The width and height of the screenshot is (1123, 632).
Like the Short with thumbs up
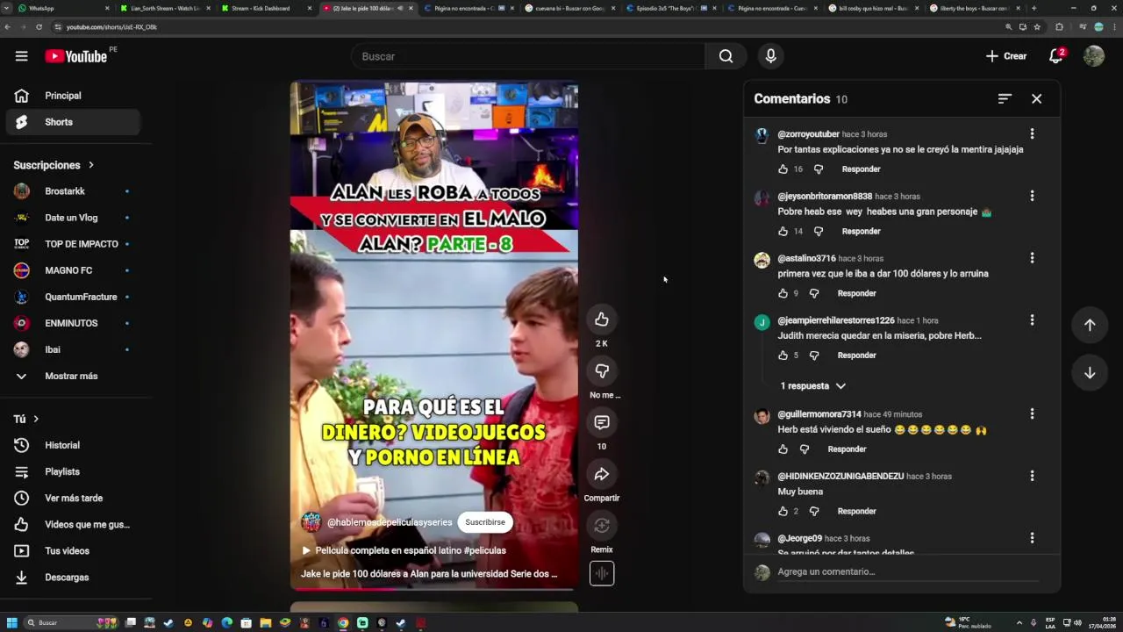pos(602,320)
